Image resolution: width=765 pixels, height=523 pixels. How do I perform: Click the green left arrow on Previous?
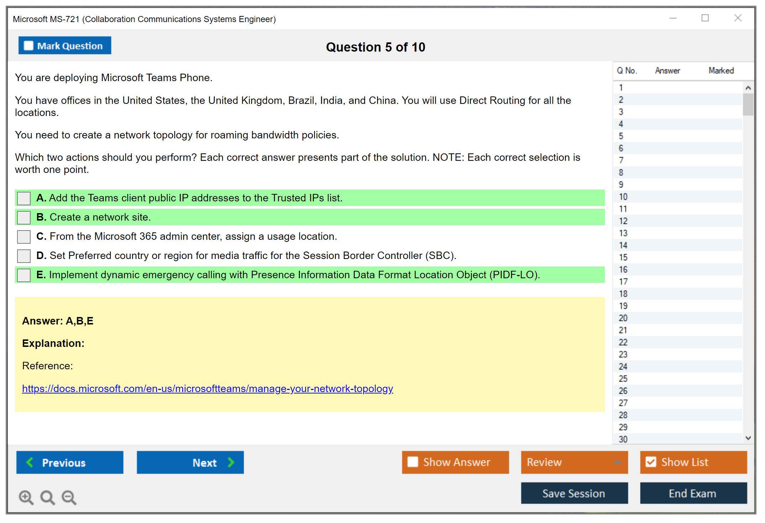click(30, 462)
